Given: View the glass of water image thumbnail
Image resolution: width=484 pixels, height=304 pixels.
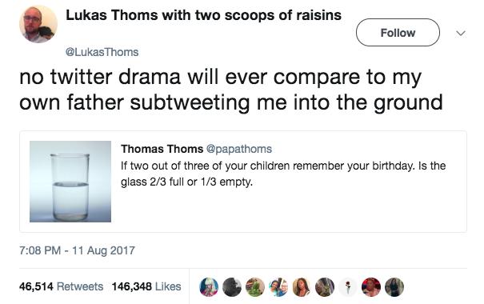Looking at the screenshot, I should click(x=70, y=182).
